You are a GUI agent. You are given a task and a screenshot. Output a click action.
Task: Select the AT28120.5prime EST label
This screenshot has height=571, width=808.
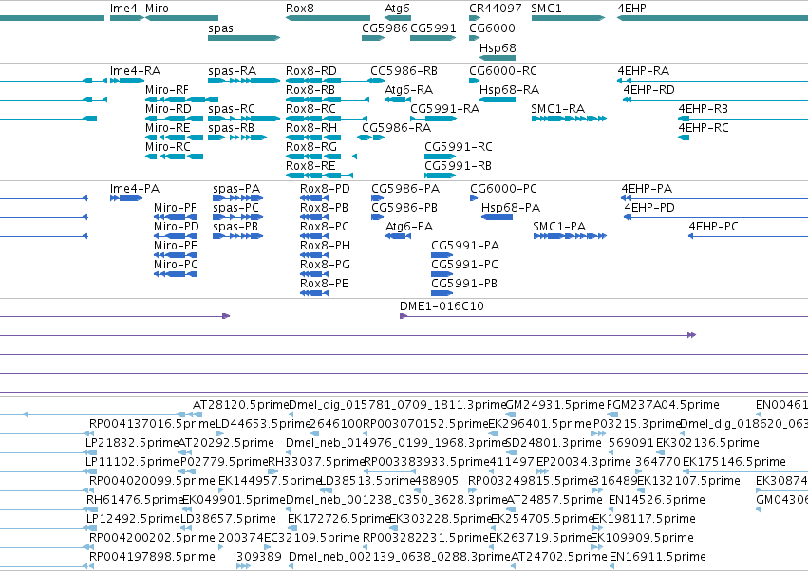(x=240, y=405)
